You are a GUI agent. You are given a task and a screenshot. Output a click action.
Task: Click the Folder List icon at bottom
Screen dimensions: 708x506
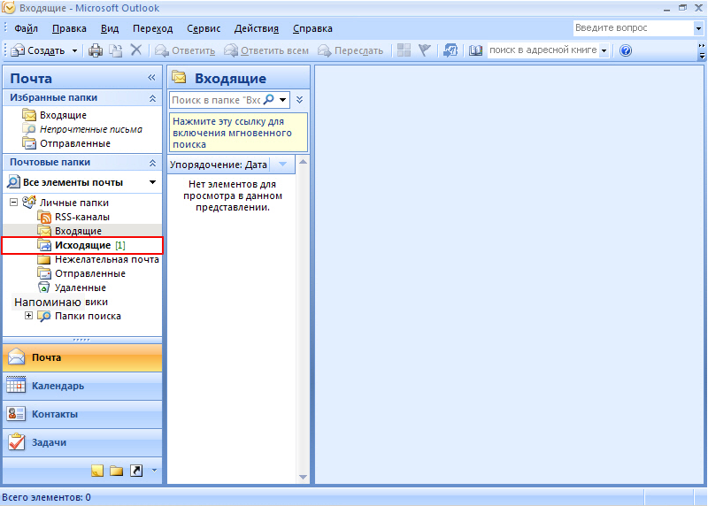tap(117, 471)
